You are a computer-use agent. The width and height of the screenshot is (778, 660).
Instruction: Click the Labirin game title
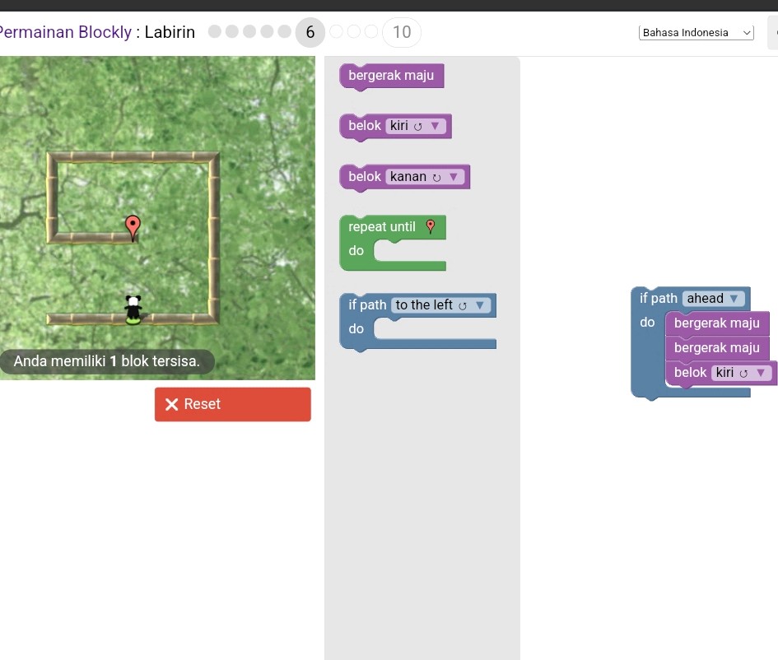tap(170, 32)
